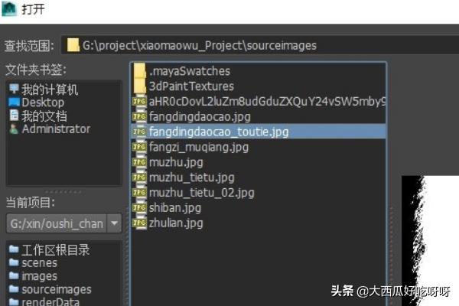Image resolution: width=459 pixels, height=306 pixels.
Task: Click the Desktop monitor icon
Action: 14,103
